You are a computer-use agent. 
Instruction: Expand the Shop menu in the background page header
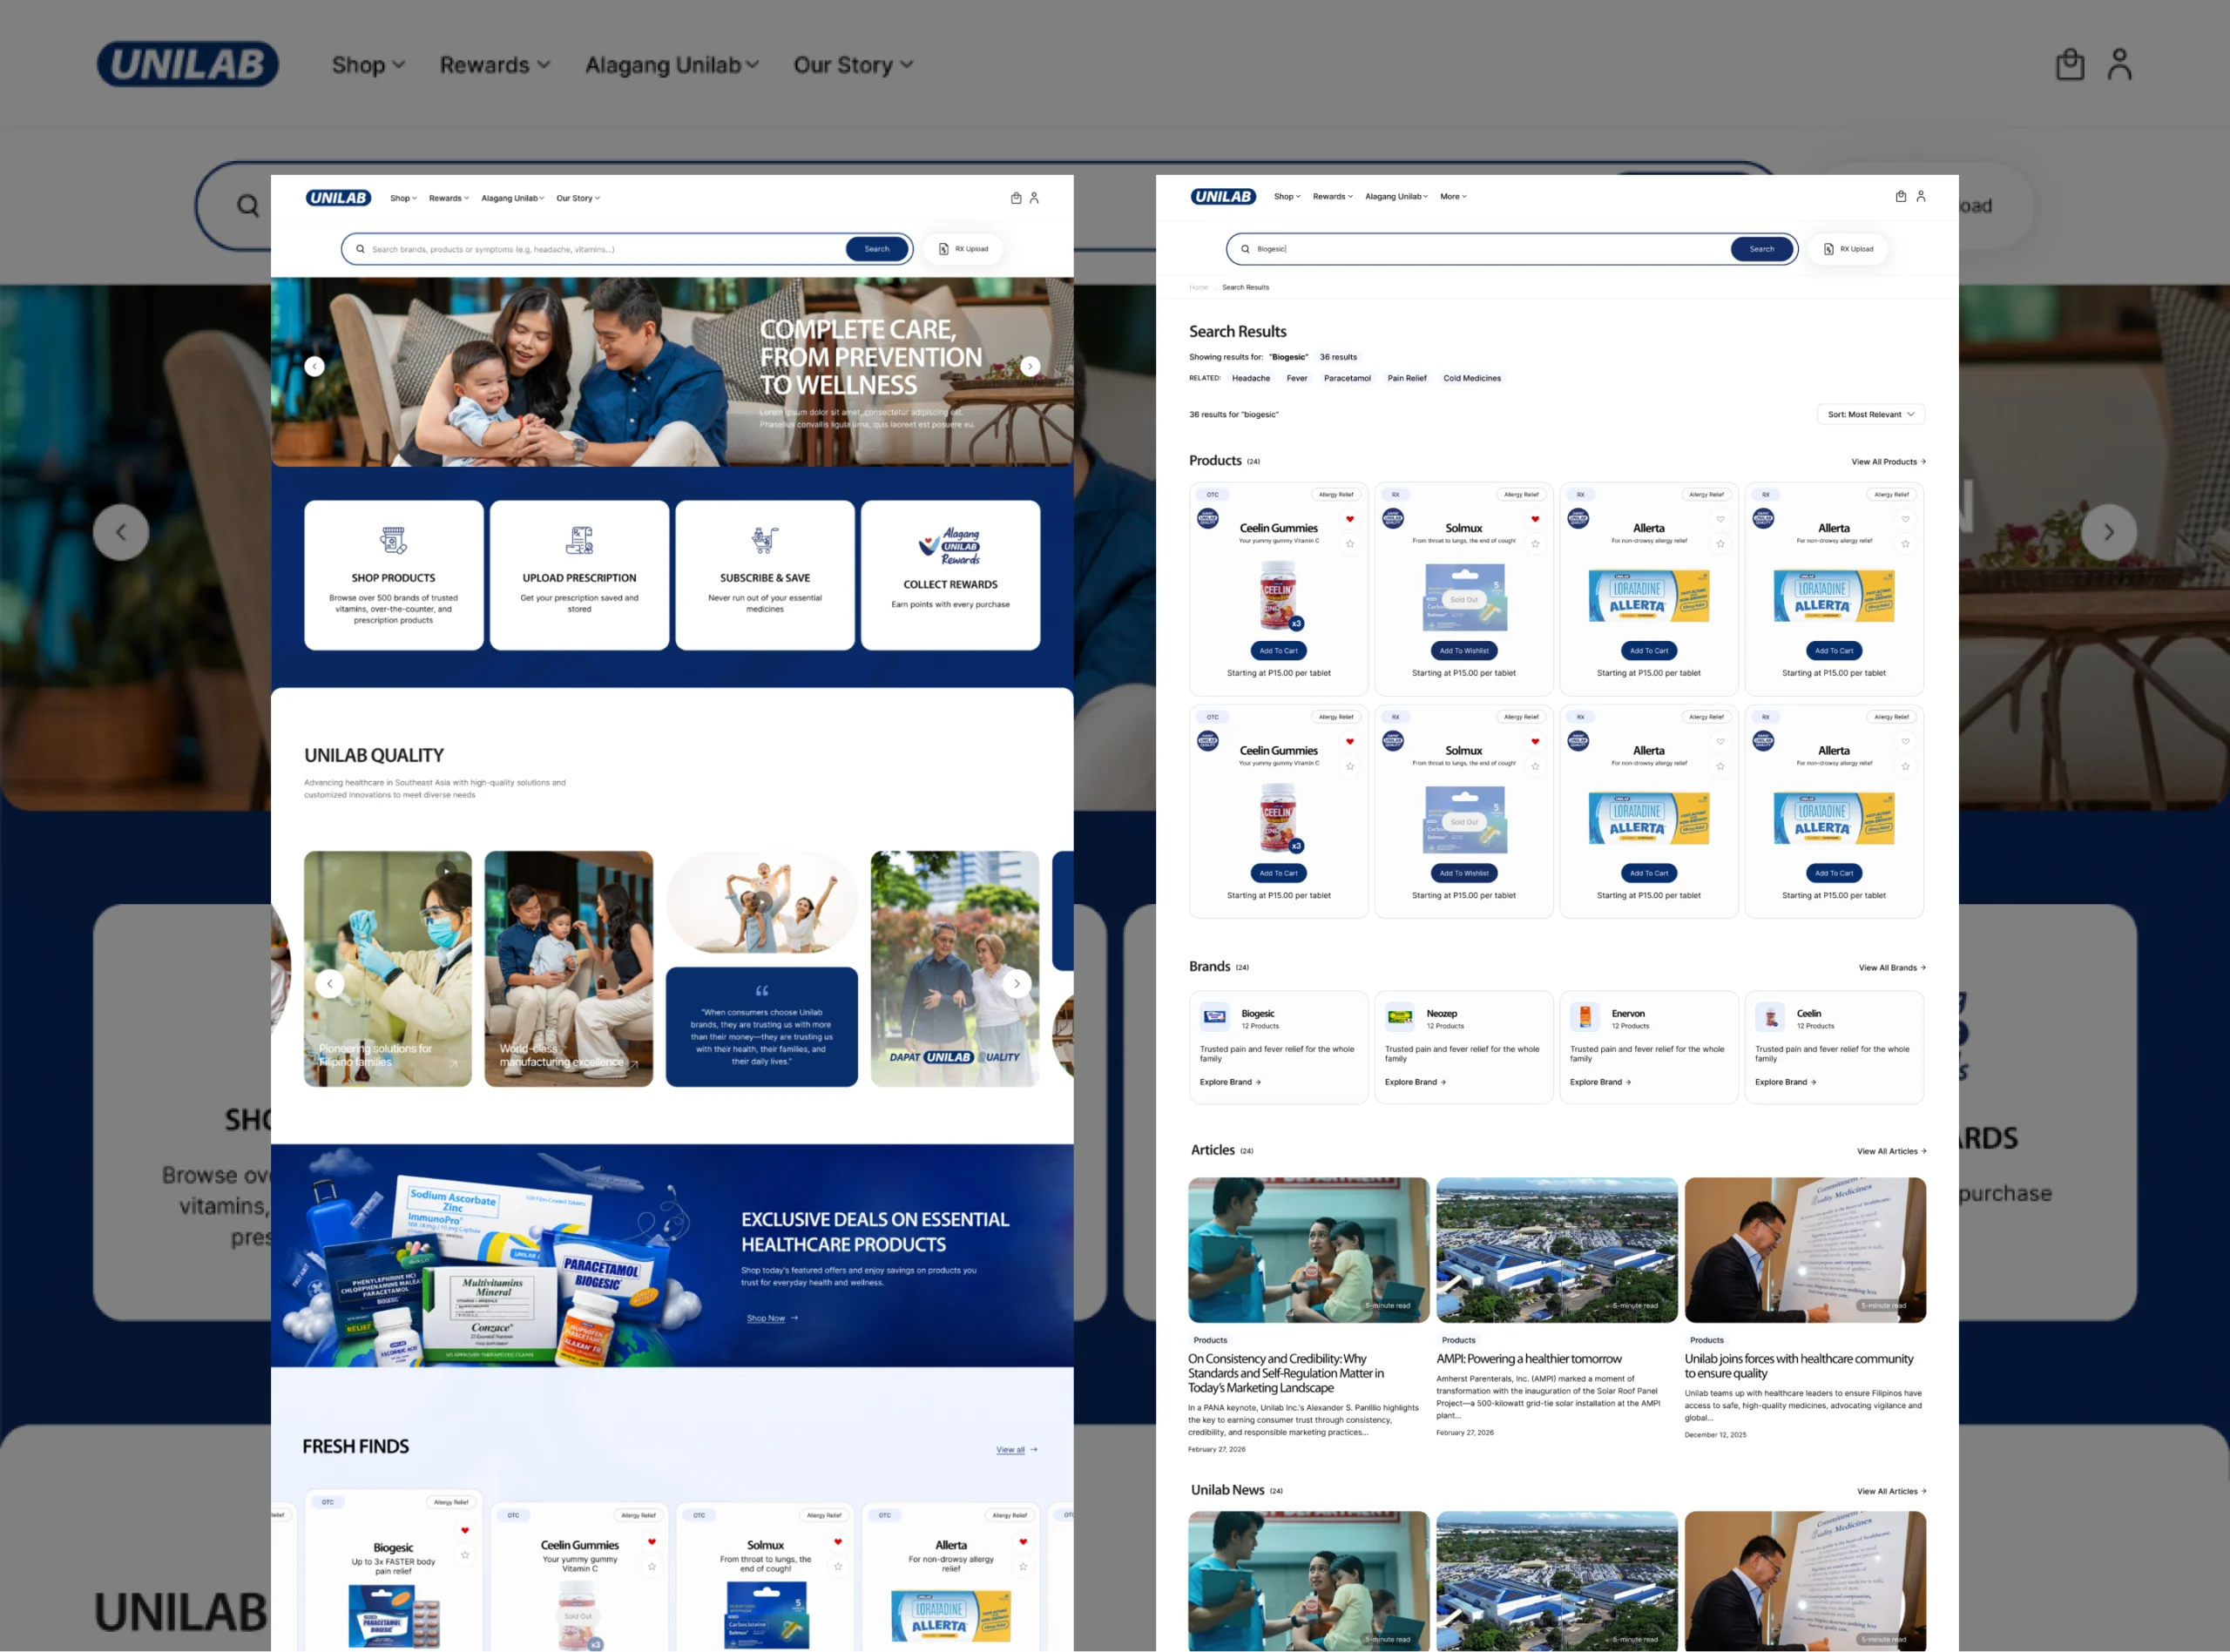click(x=368, y=65)
